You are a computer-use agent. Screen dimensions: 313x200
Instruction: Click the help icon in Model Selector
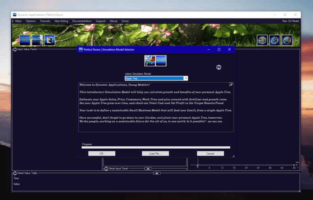[x=219, y=67]
